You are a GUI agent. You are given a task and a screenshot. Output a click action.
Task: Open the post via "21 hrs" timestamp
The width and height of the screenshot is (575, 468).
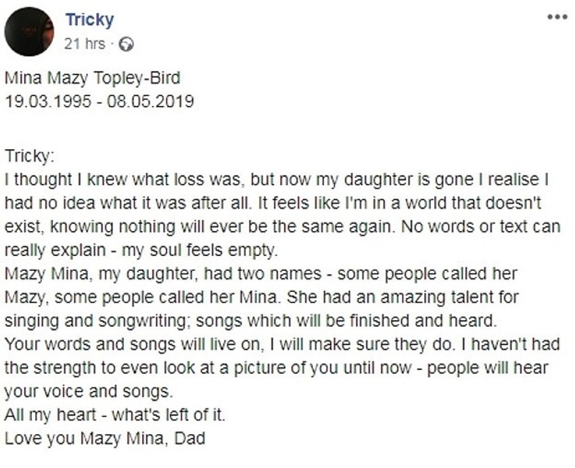pos(85,45)
